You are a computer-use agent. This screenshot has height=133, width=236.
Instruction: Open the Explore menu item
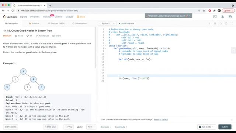click(24, 17)
